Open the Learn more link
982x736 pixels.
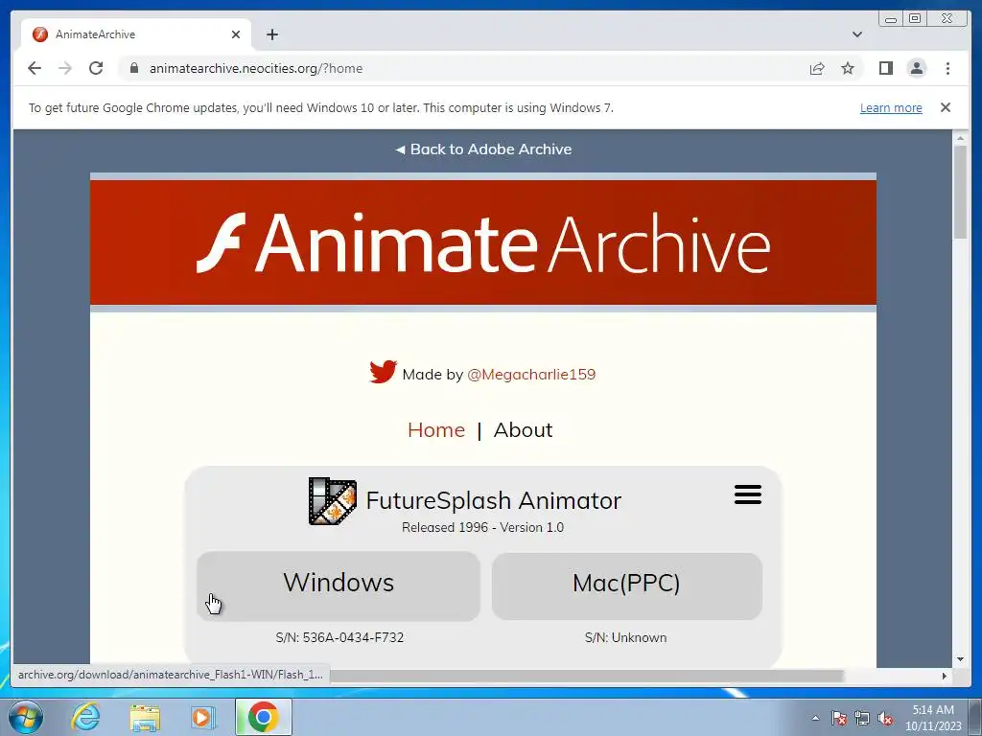(891, 107)
